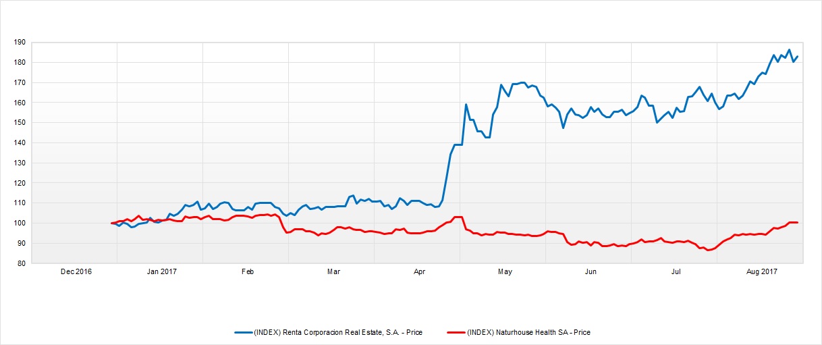Click the 190 y-axis value
822x345 pixels.
[x=19, y=43]
